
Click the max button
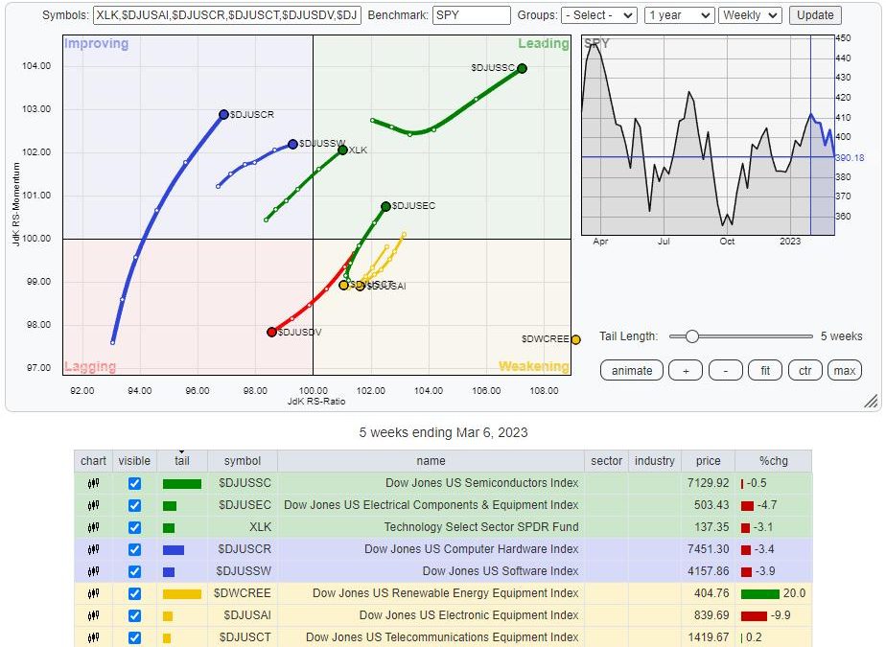(845, 371)
